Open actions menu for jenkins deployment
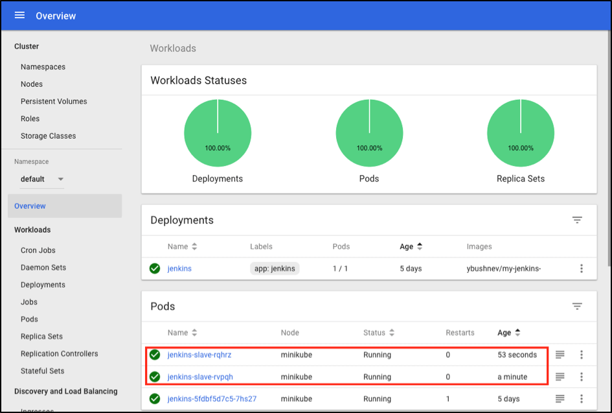Image resolution: width=612 pixels, height=413 pixels. pyautogui.click(x=581, y=268)
